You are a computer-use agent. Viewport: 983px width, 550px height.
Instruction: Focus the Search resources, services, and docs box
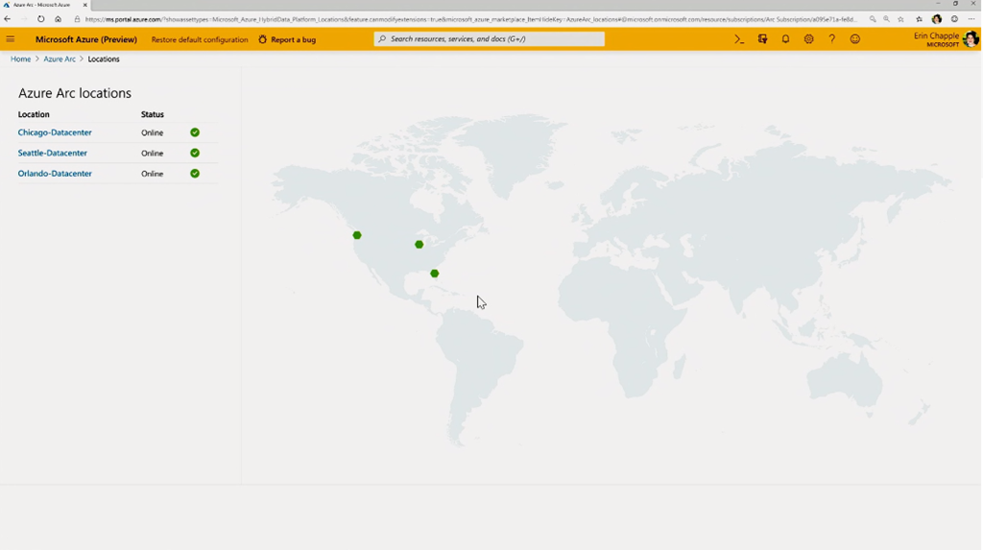click(490, 39)
